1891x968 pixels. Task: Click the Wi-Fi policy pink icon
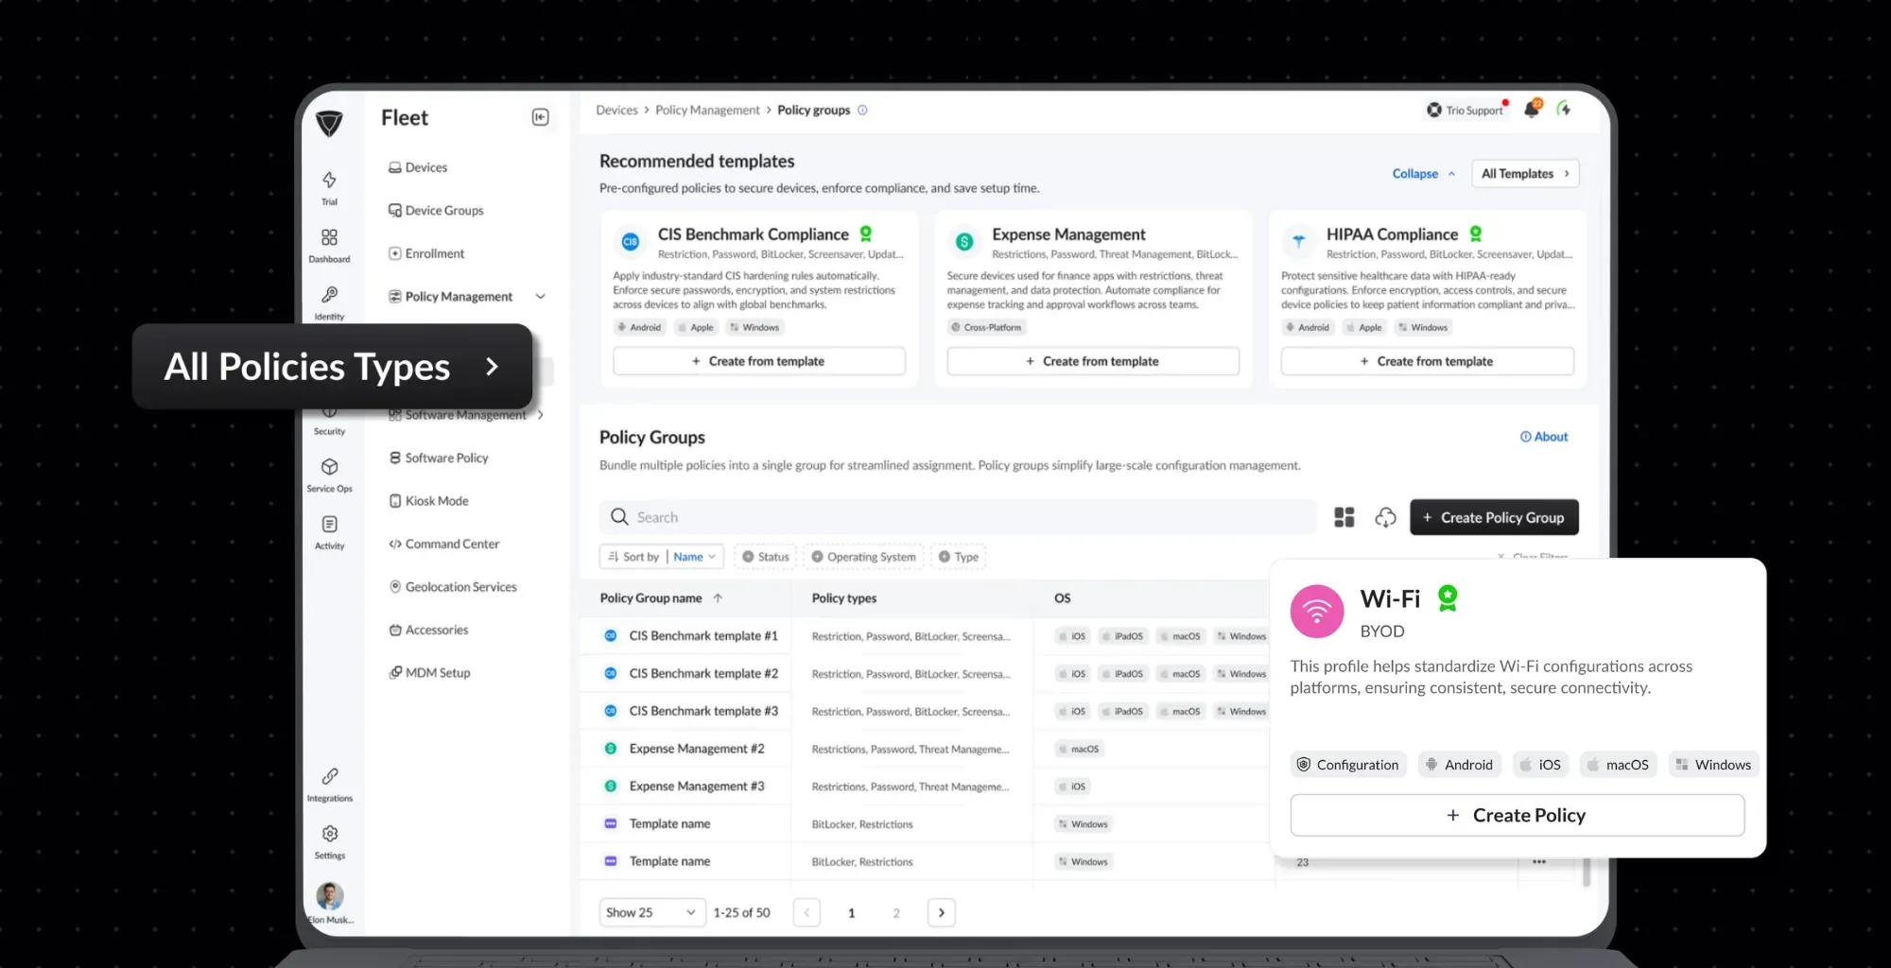[x=1317, y=611]
